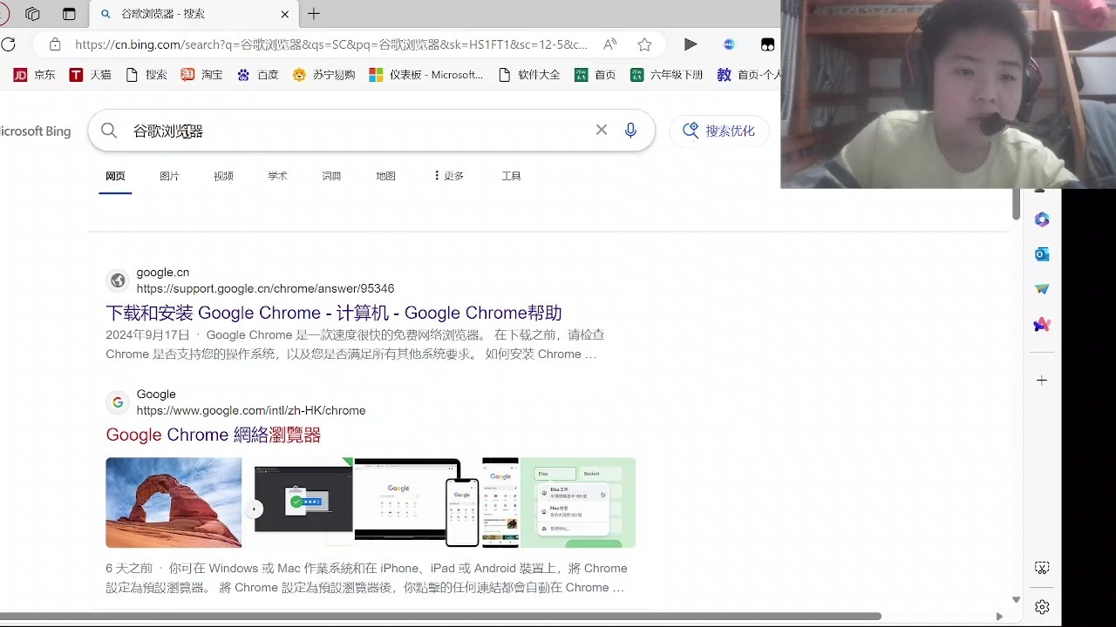Open the 百度 bookmark
The width and height of the screenshot is (1116, 627).
point(258,75)
